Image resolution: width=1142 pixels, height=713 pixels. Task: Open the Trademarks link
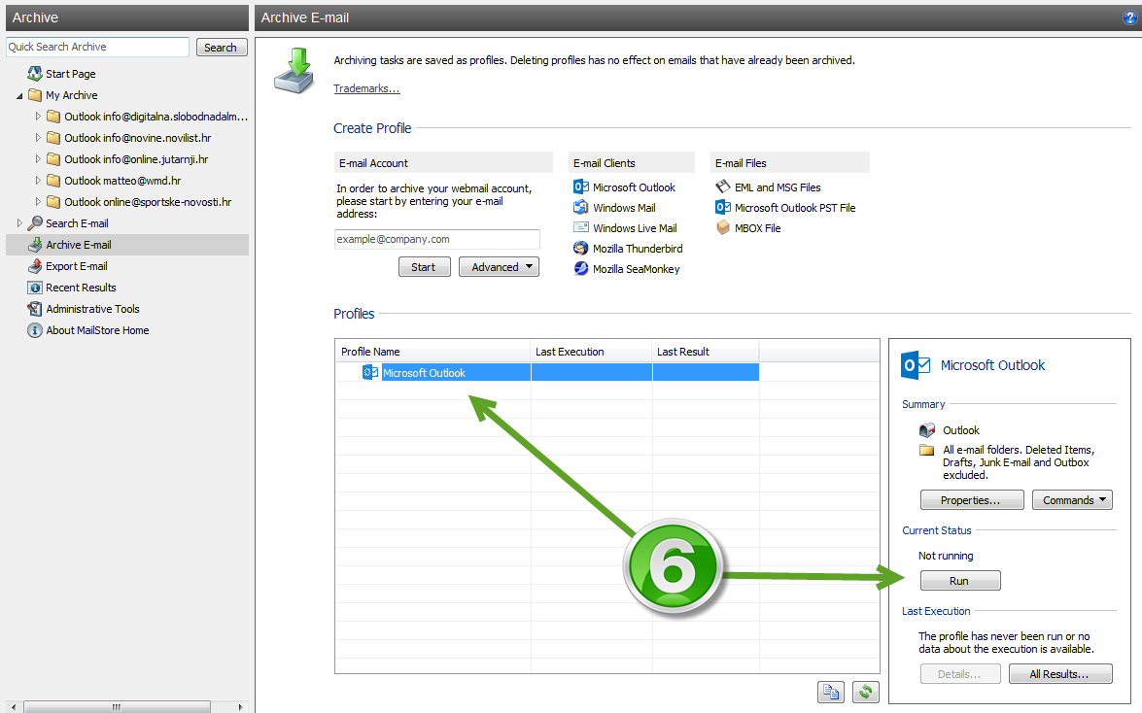[366, 88]
